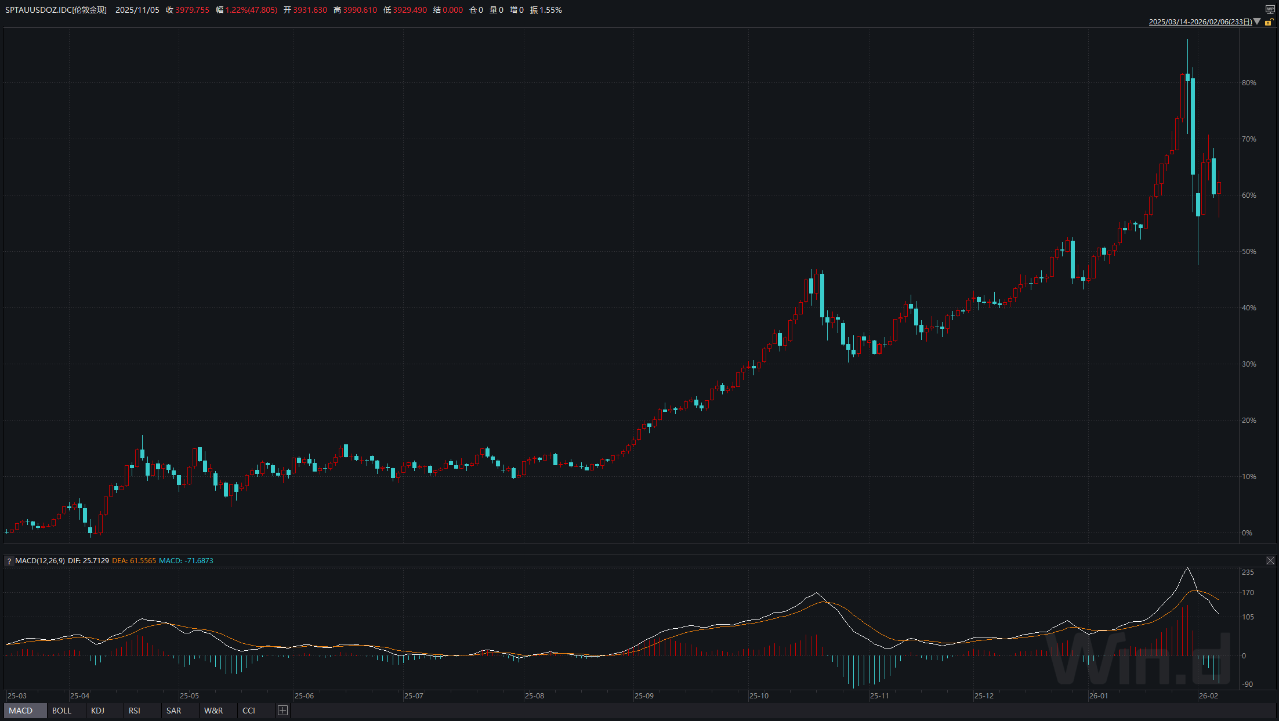This screenshot has width=1279, height=721.
Task: Show the SAR indicator tab
Action: pos(173,711)
